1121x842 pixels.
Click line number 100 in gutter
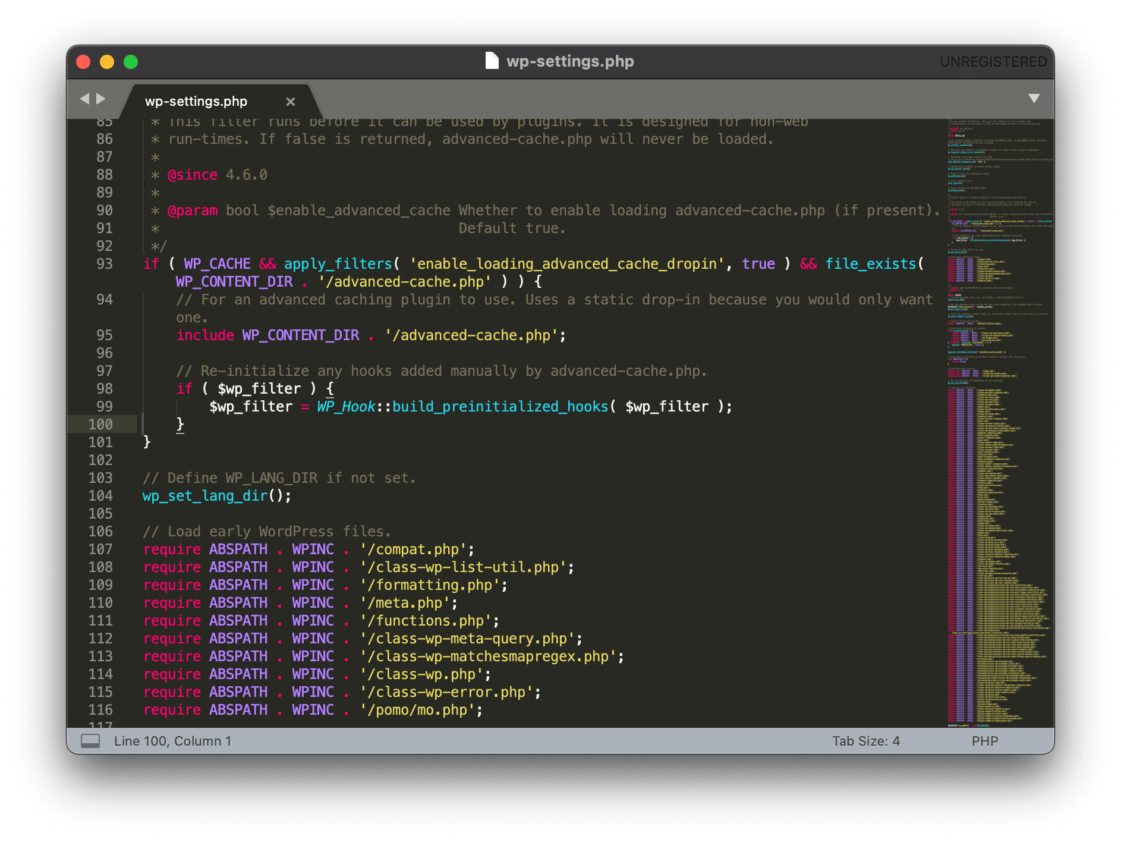pyautogui.click(x=100, y=425)
